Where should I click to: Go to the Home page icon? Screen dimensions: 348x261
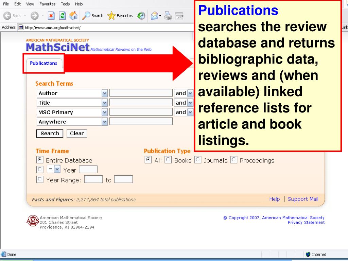(73, 16)
